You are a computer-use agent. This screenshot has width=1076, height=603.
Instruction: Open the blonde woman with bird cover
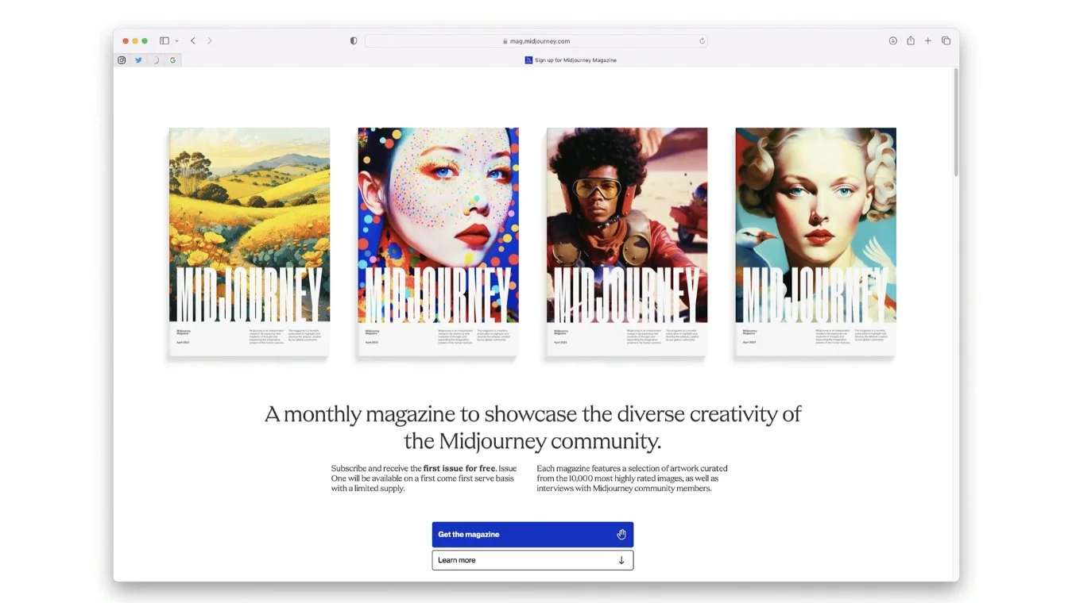[x=815, y=243]
